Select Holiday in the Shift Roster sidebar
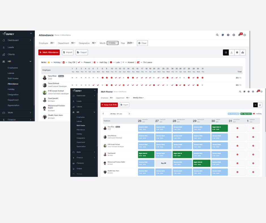266x223 pixels. coord(79,134)
